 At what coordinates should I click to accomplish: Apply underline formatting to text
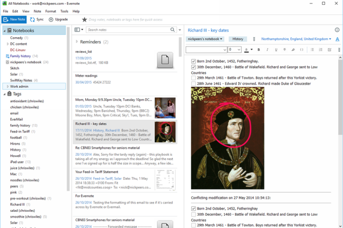click(276, 50)
